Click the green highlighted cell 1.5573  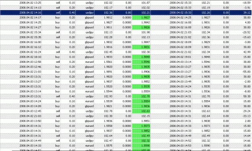(141, 126)
